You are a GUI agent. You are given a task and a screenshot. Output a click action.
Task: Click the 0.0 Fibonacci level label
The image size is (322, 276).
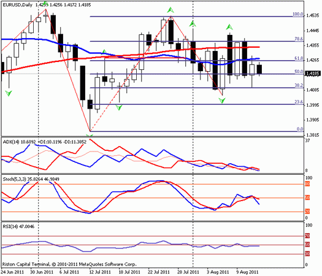tap(300, 129)
